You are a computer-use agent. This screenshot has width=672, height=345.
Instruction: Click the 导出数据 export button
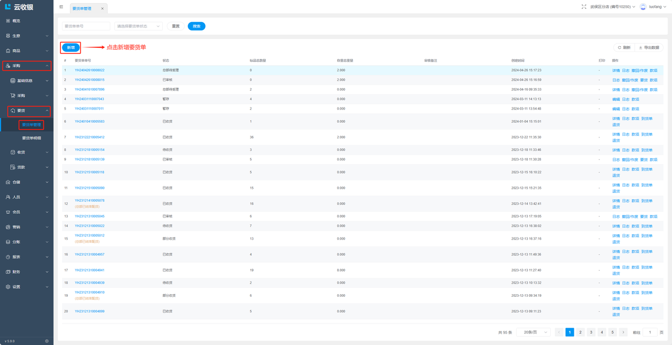649,48
